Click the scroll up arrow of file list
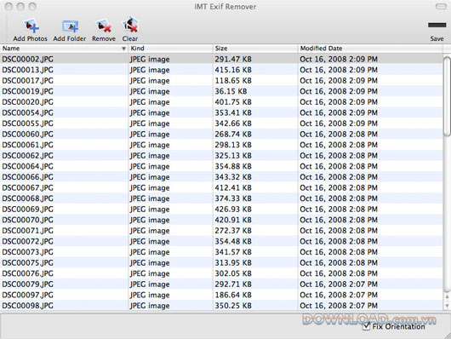This screenshot has height=339, width=451. pos(447,296)
